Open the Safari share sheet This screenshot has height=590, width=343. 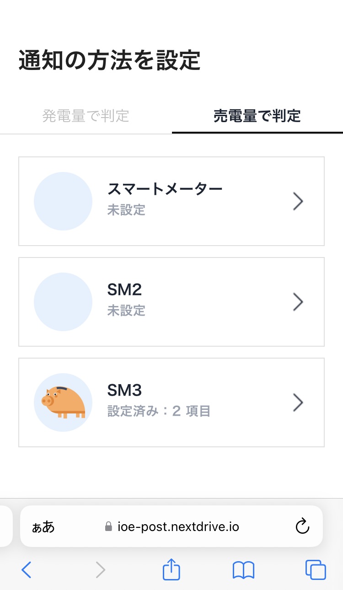point(171,570)
